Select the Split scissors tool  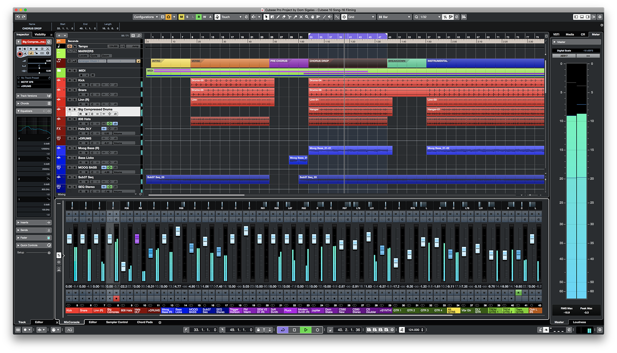coord(290,17)
